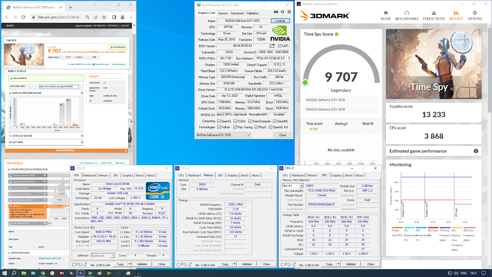Switch to Sensors tab in GPU-Z
Image resolution: width=492 pixels, height=277 pixels.
pyautogui.click(x=223, y=13)
